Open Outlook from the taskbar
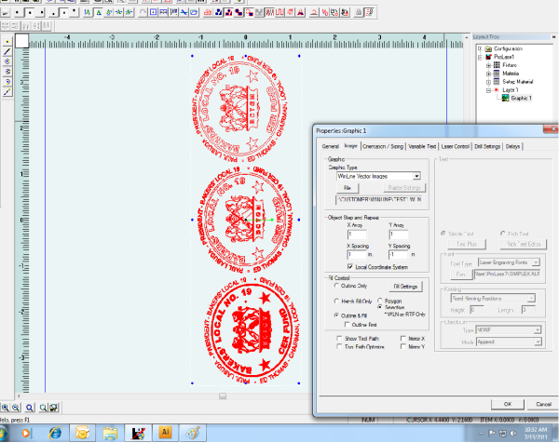The height and width of the screenshot is (443, 559). click(82, 433)
